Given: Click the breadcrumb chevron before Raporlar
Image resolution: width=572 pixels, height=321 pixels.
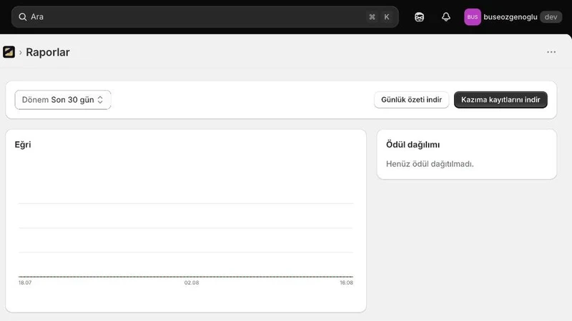Looking at the screenshot, I should [21, 52].
